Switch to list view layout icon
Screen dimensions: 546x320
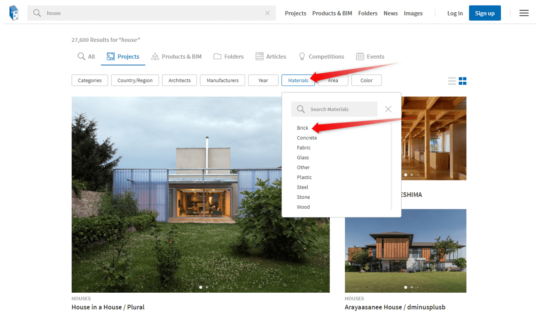[452, 81]
